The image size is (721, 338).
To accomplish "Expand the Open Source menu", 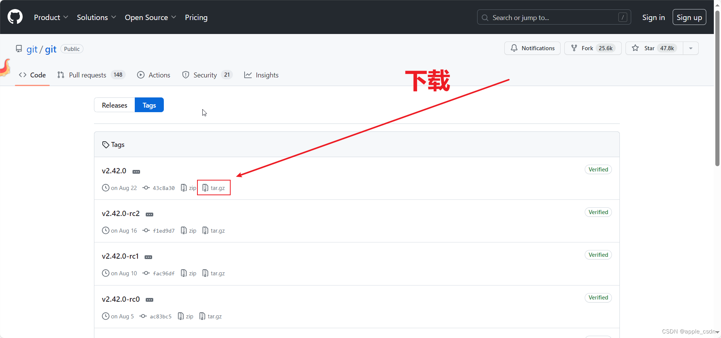I will pos(150,17).
